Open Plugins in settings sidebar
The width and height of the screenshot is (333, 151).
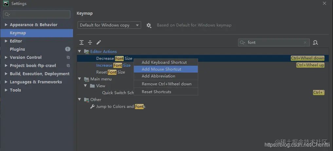click(x=17, y=49)
